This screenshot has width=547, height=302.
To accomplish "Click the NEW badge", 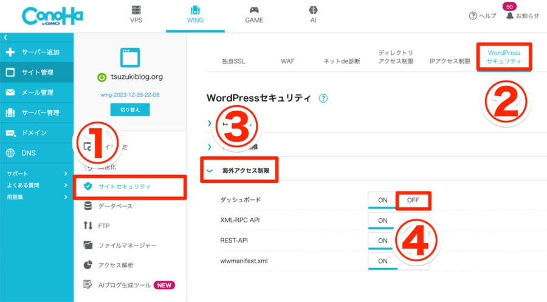I will (164, 285).
